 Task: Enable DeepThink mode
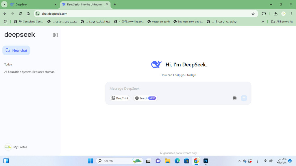point(120,98)
